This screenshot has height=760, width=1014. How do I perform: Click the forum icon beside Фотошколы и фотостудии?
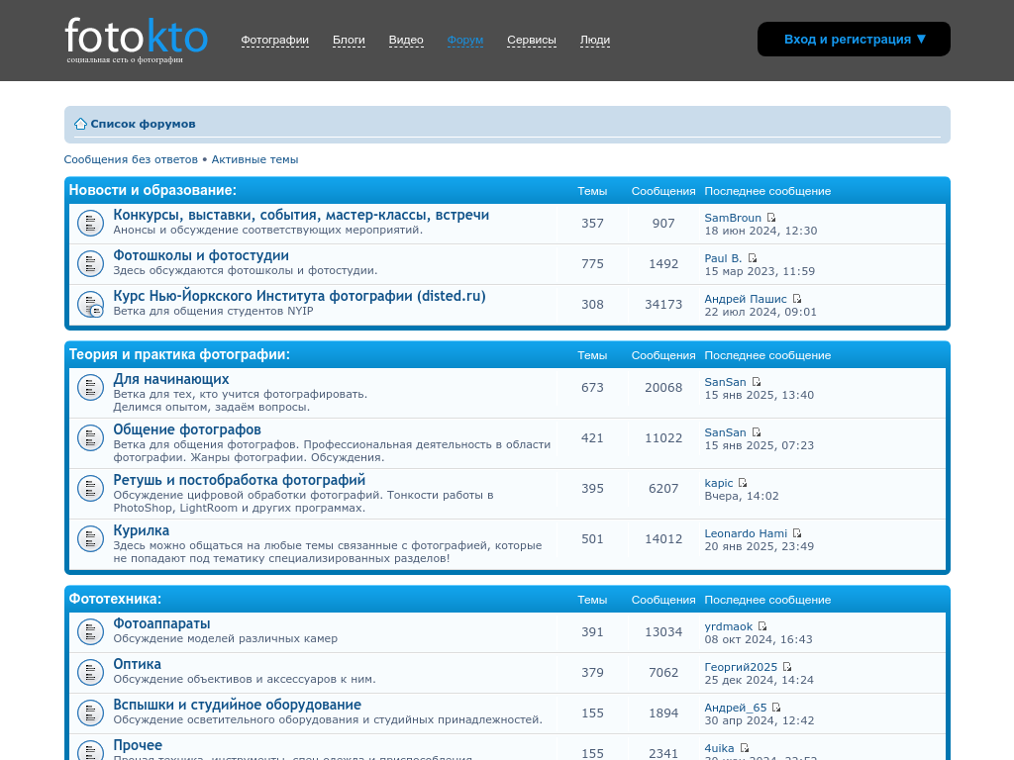91,264
